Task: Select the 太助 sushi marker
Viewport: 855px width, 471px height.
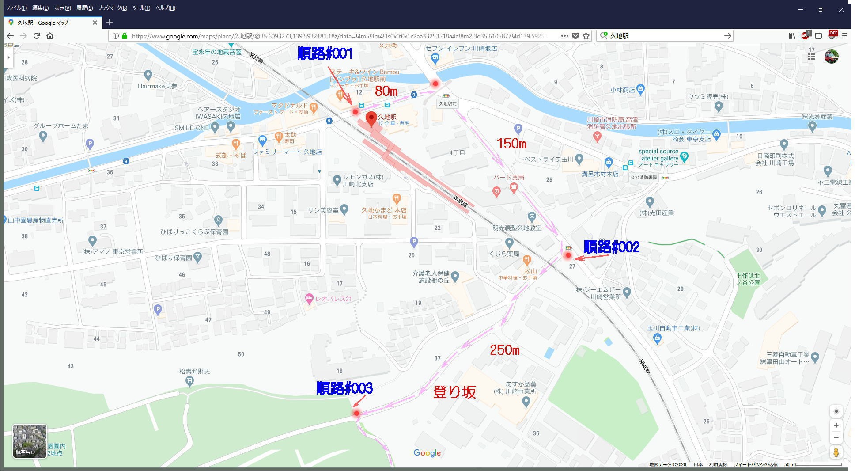Action: coord(278,136)
